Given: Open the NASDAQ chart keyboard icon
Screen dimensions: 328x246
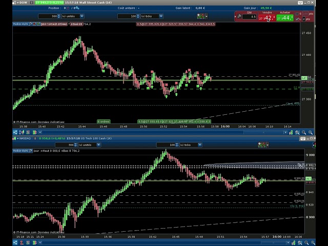Looking at the screenshot, I should [x=303, y=138].
